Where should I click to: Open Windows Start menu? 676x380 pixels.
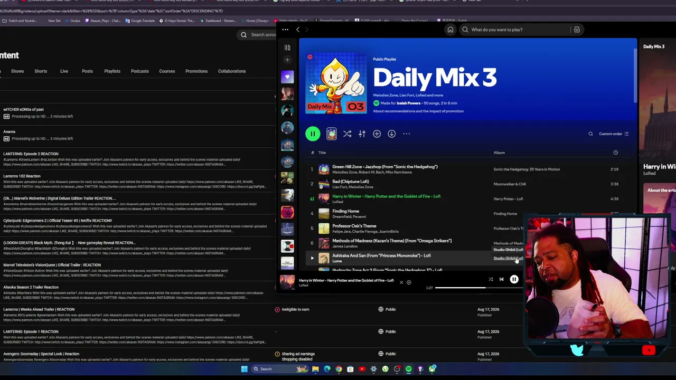coord(244,369)
